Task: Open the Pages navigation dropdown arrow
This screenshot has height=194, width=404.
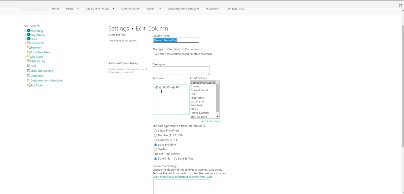Action: (x=78, y=9)
